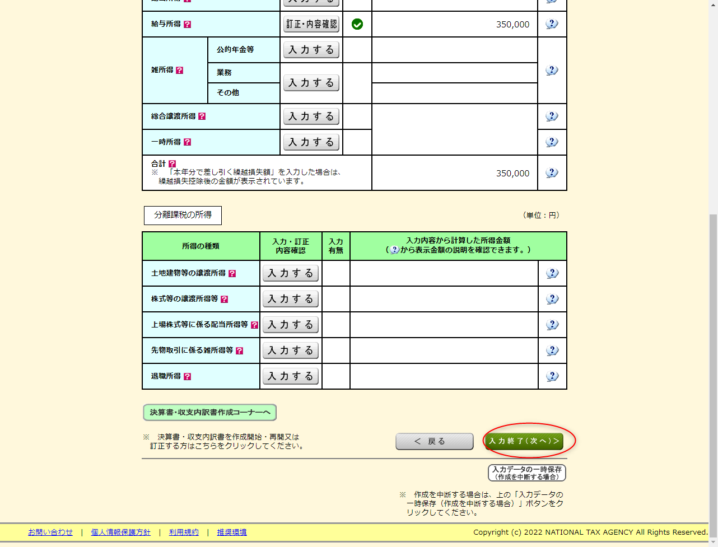Image resolution: width=718 pixels, height=547 pixels.
Task: Click 入力する for 先物取引に係る雑所得等
Action: (x=291, y=350)
